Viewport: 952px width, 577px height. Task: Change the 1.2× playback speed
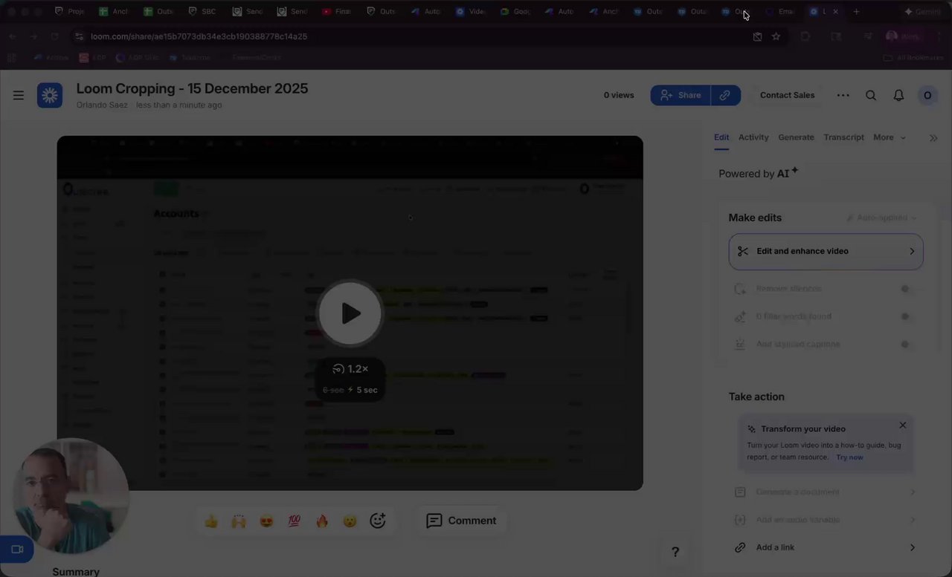pos(350,369)
